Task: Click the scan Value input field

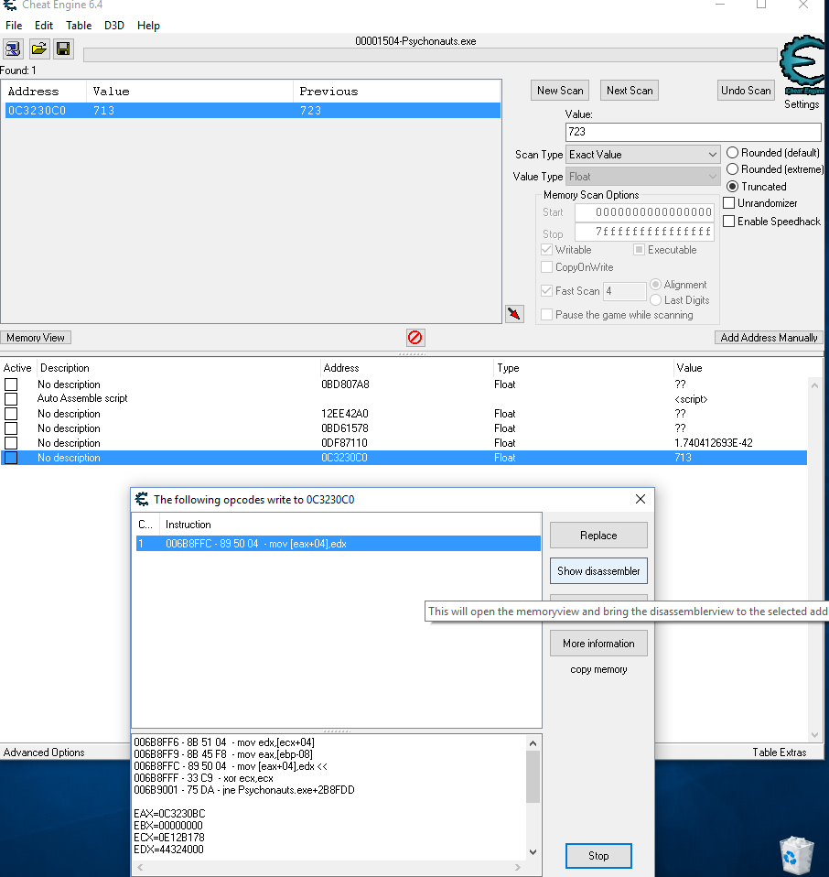Action: click(x=694, y=132)
